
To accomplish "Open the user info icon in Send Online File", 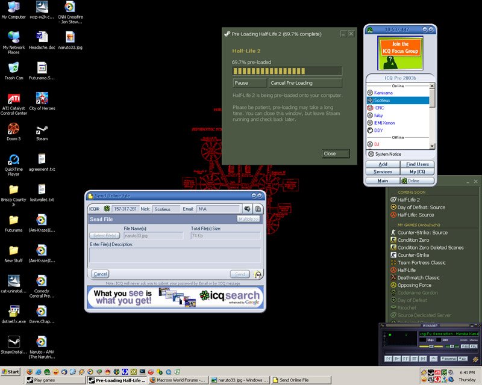I will 247,209.
